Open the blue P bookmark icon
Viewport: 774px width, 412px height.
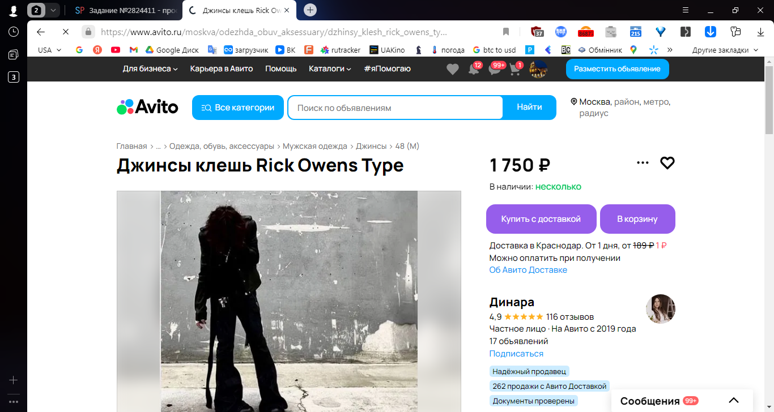(x=530, y=50)
